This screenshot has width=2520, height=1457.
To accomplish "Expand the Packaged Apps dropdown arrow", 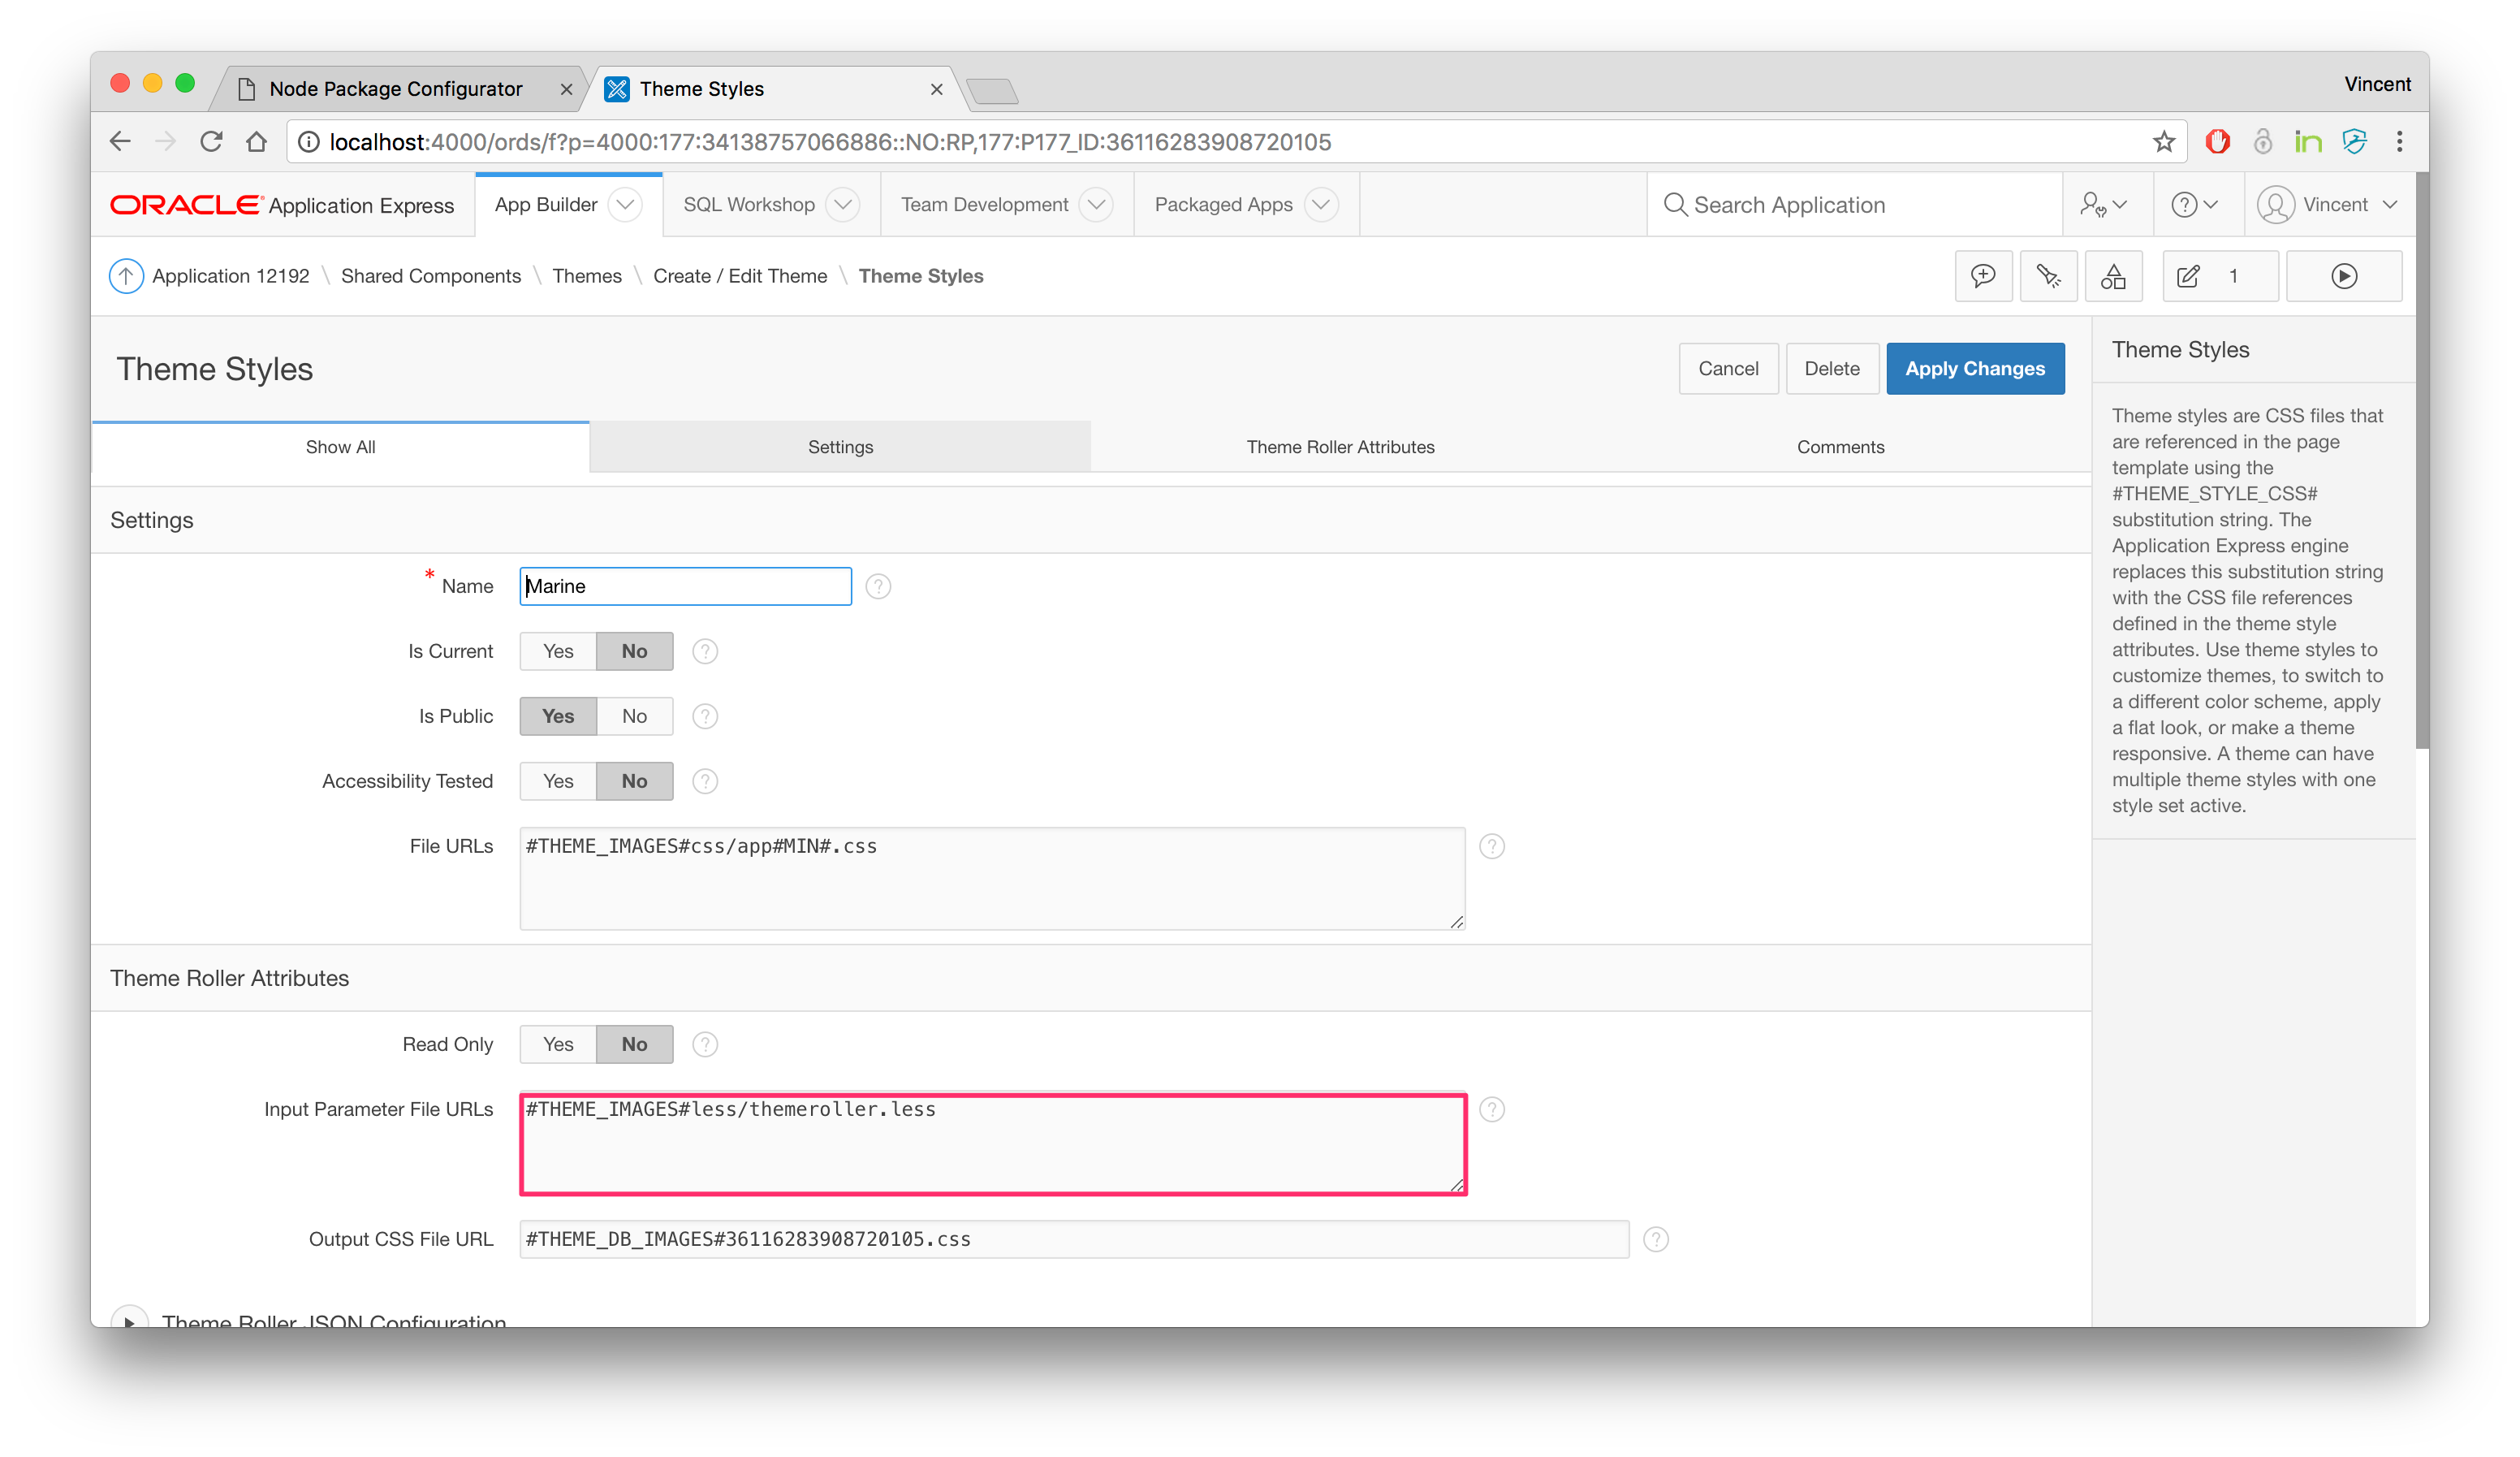I will (x=1321, y=204).
